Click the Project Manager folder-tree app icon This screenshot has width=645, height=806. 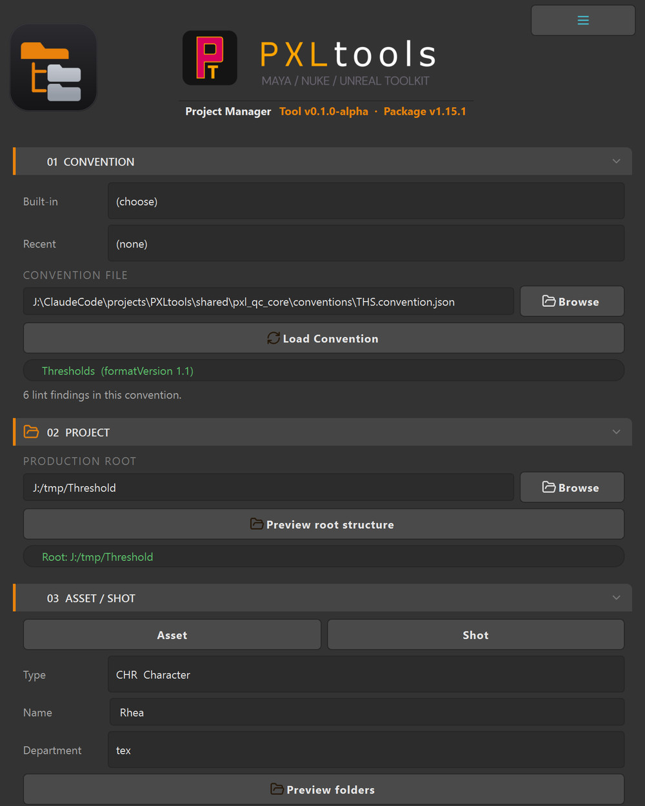click(x=54, y=68)
